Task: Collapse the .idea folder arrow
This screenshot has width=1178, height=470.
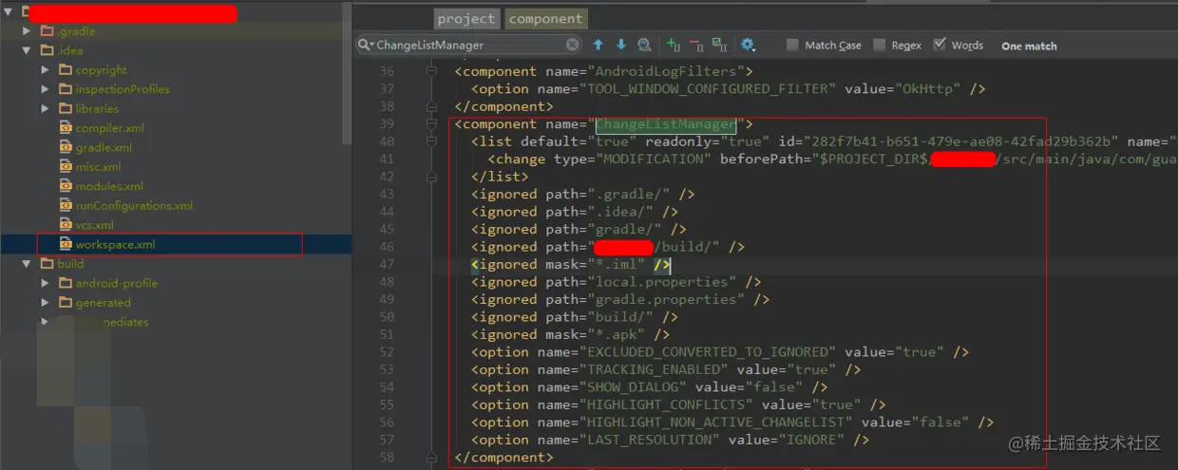Action: (28, 50)
